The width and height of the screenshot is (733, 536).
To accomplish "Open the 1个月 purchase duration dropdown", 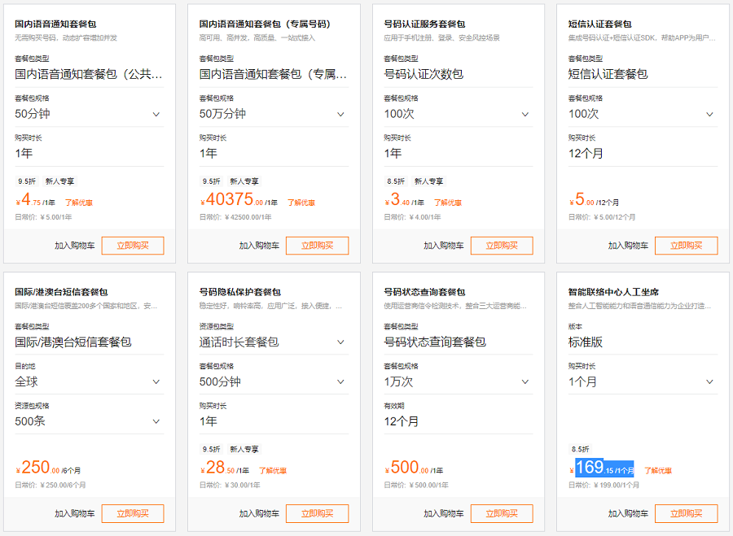I will pos(643,382).
